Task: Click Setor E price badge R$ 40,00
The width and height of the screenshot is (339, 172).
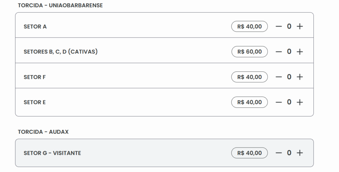Action: pyautogui.click(x=249, y=102)
